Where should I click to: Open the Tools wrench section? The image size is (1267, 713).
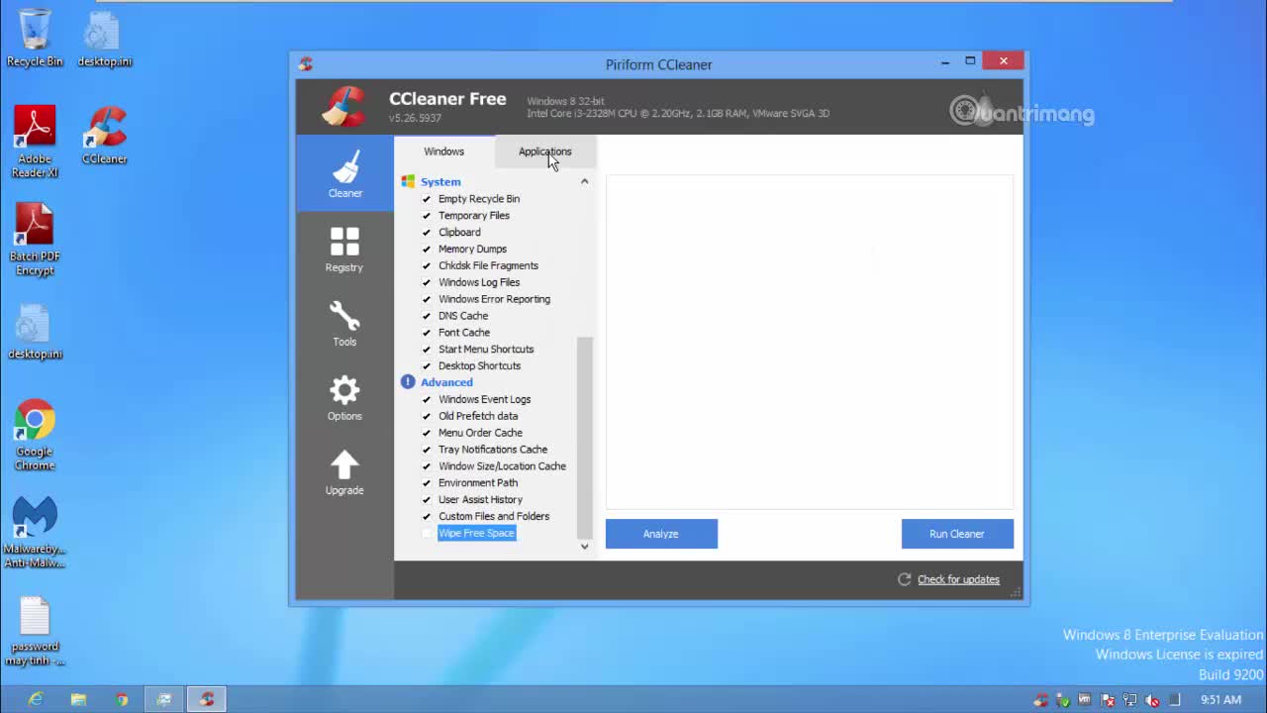coord(344,323)
